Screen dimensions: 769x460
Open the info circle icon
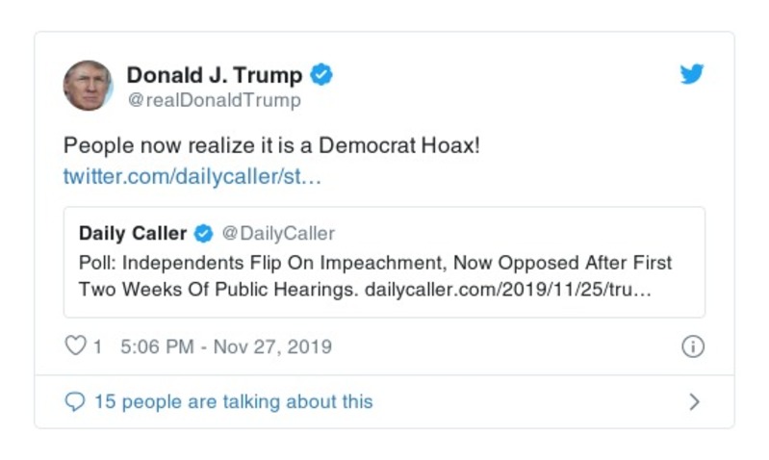692,347
